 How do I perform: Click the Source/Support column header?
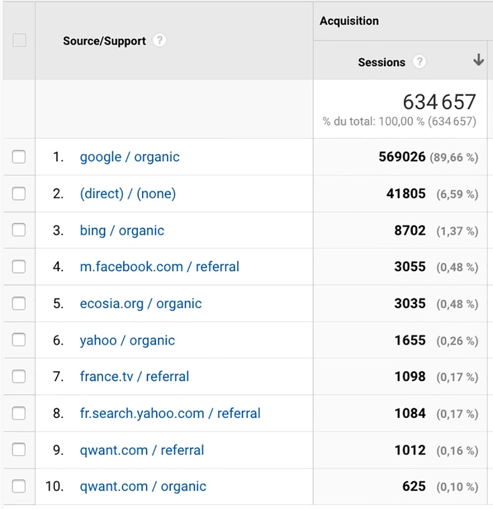pyautogui.click(x=104, y=41)
